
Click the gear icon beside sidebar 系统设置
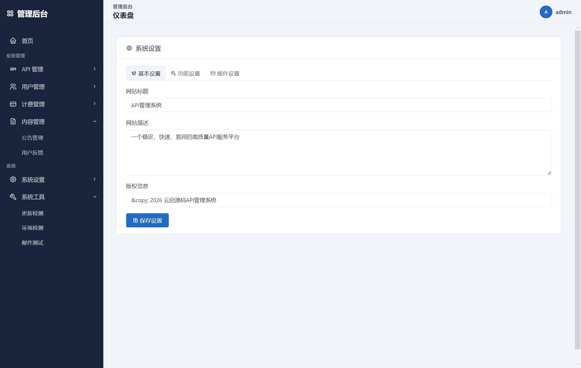(x=13, y=179)
